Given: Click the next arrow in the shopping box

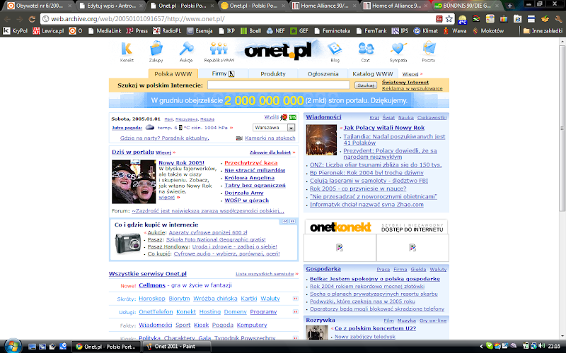Looking at the screenshot, I should (292, 221).
